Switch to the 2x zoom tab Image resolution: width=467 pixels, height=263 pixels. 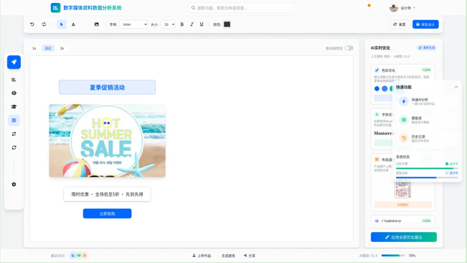point(62,48)
